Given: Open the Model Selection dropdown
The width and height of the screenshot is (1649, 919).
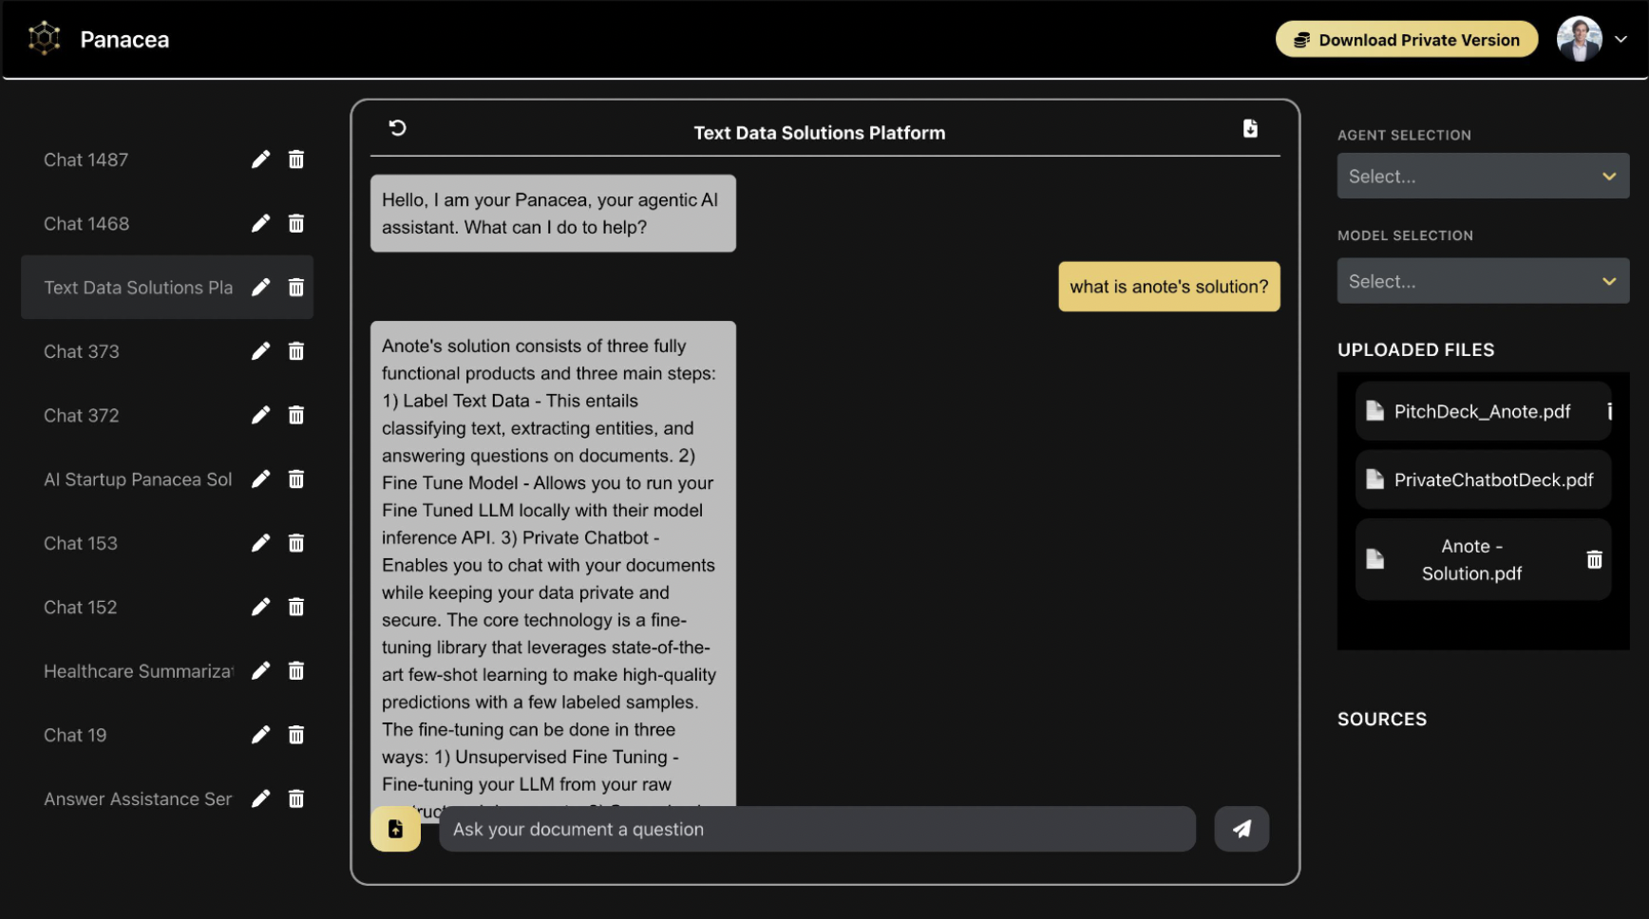Looking at the screenshot, I should coord(1483,281).
